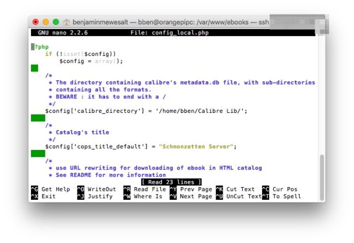Screen dimensions: 354x243
Task: Click the home folder icon in title bar
Action: pyautogui.click(x=67, y=22)
